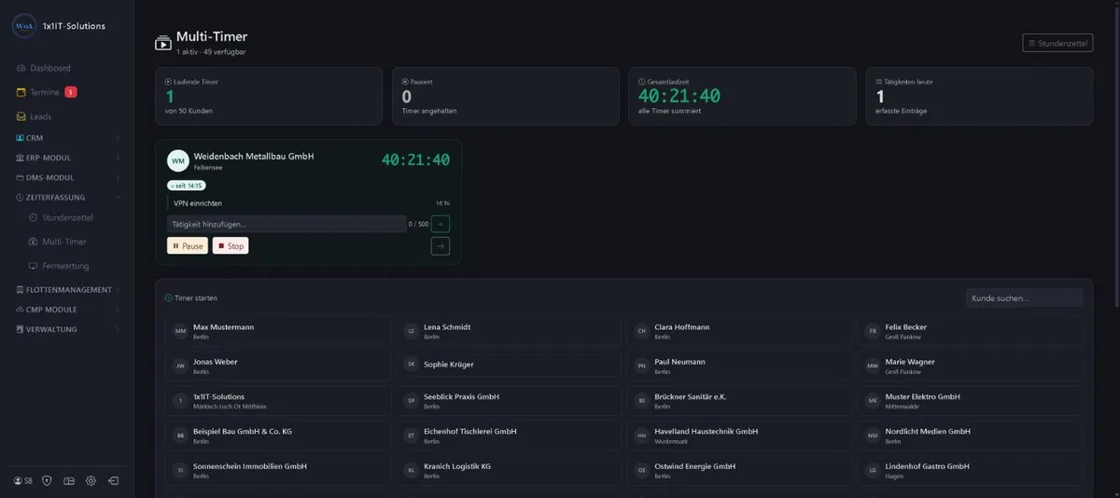Start timer for Beispiel Bau GmbH & Co. KG

click(x=278, y=436)
